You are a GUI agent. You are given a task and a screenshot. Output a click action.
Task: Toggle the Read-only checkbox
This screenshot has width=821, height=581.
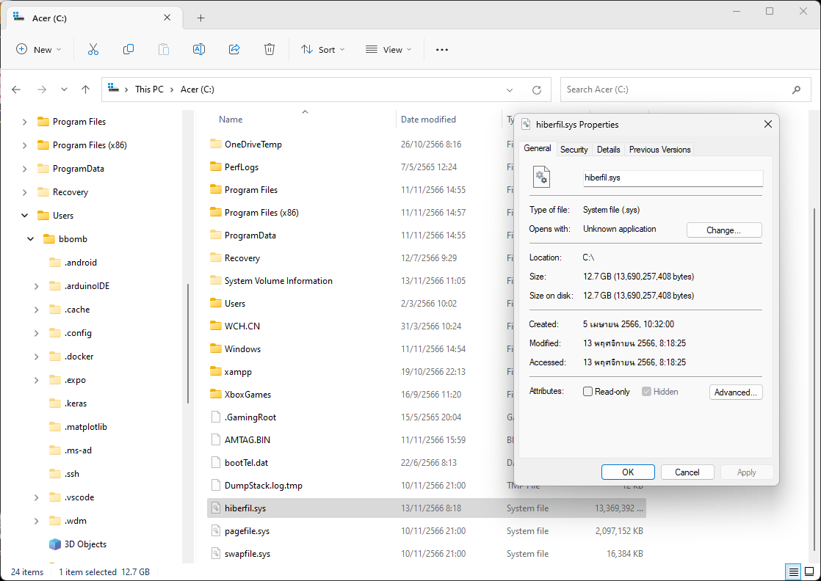(x=587, y=392)
